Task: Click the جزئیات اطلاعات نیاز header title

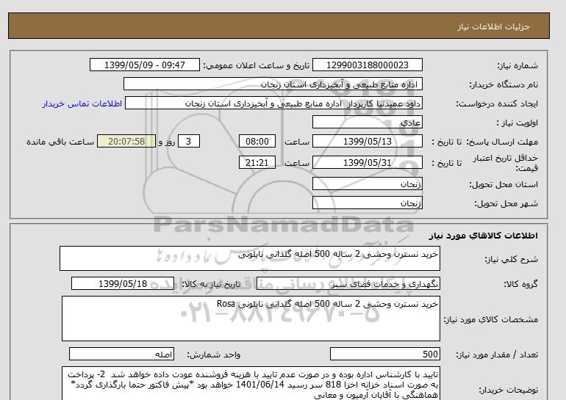Action: (493, 26)
